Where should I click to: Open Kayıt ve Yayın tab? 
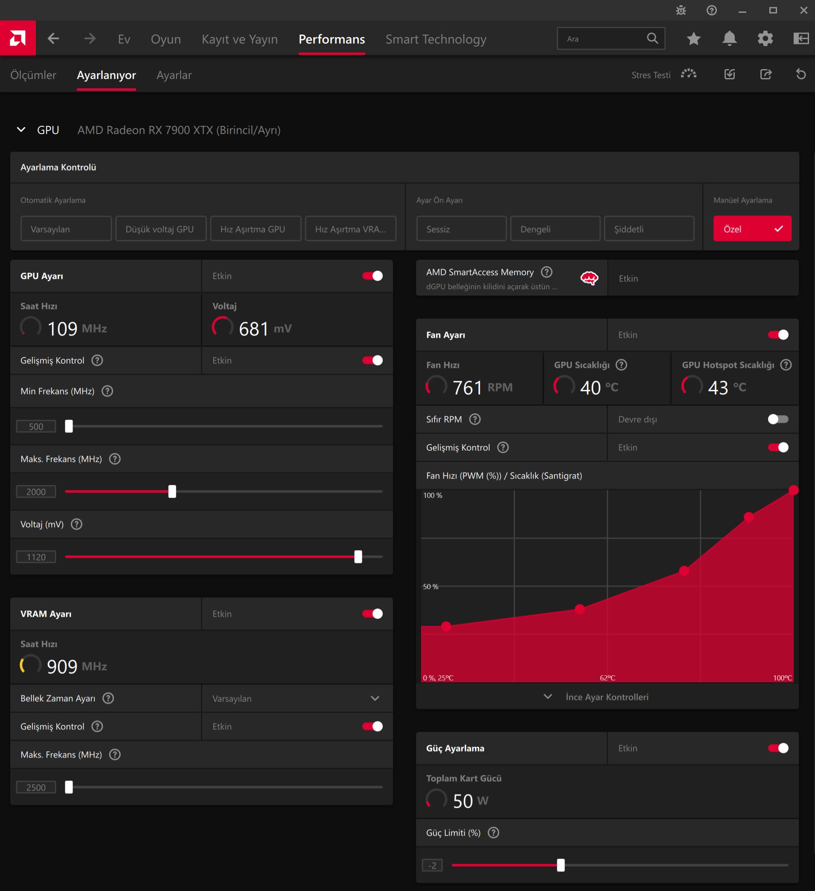click(240, 39)
